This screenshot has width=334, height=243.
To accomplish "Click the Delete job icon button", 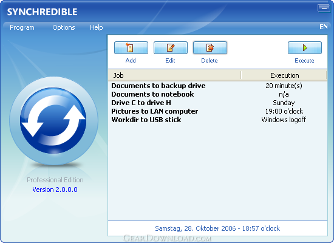I will click(x=210, y=48).
